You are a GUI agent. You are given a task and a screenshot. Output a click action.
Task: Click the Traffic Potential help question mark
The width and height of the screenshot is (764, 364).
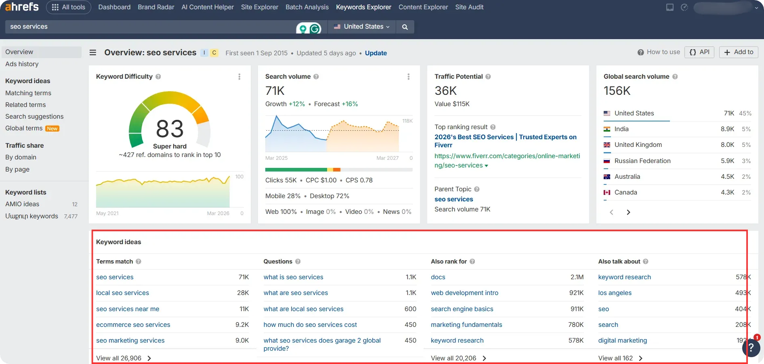(488, 76)
